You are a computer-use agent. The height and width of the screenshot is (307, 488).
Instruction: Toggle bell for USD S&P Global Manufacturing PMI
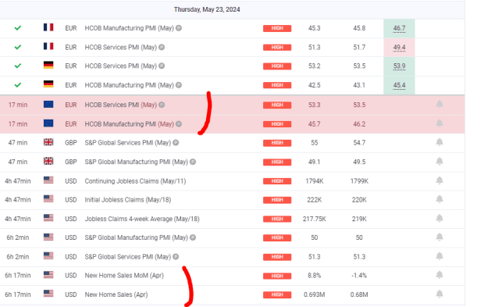pyautogui.click(x=439, y=237)
